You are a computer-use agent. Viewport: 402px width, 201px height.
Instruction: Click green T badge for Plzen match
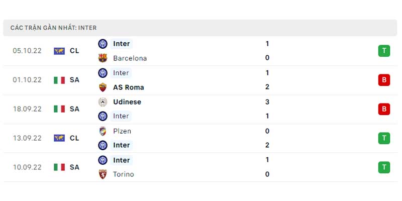384,138
